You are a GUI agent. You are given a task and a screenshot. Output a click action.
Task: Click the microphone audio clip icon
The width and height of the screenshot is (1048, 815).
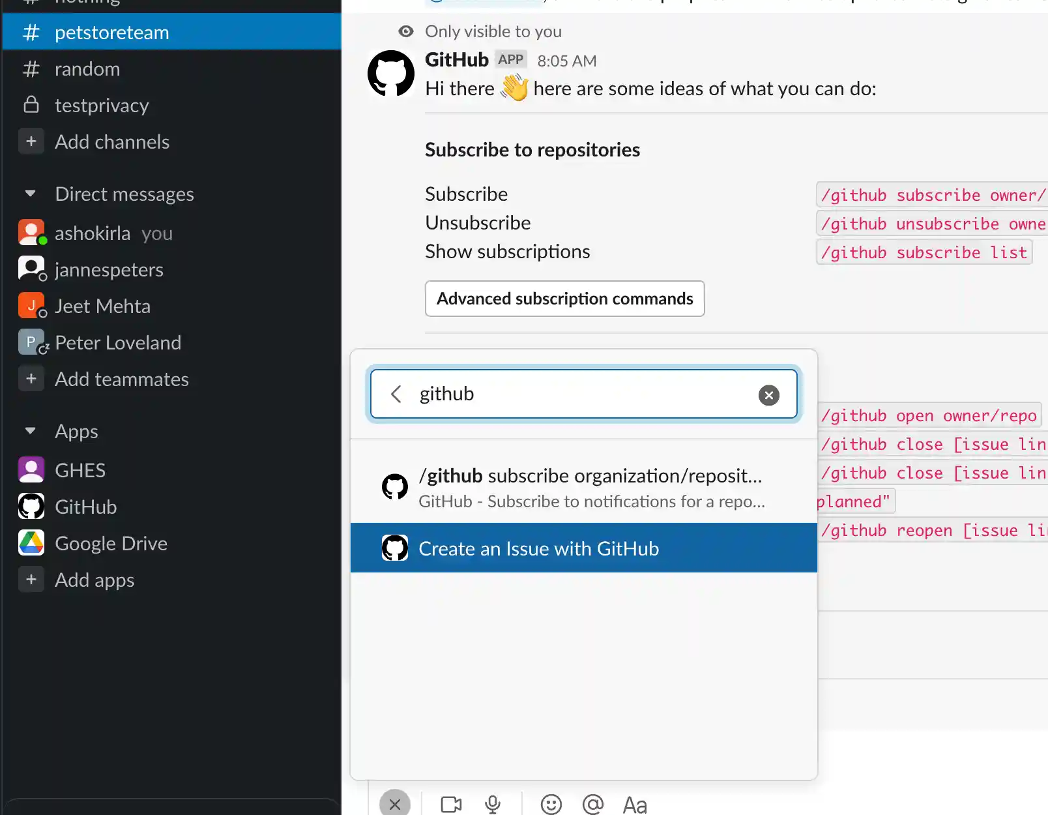[493, 805]
